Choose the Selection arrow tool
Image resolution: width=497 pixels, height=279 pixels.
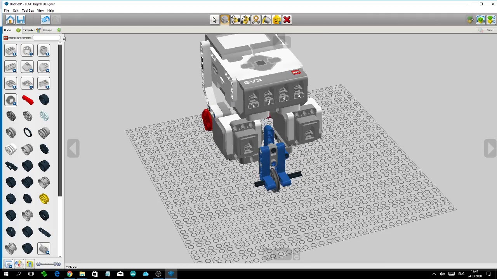click(x=214, y=20)
